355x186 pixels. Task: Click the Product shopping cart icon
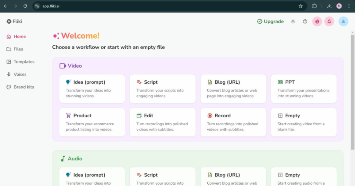(x=68, y=116)
